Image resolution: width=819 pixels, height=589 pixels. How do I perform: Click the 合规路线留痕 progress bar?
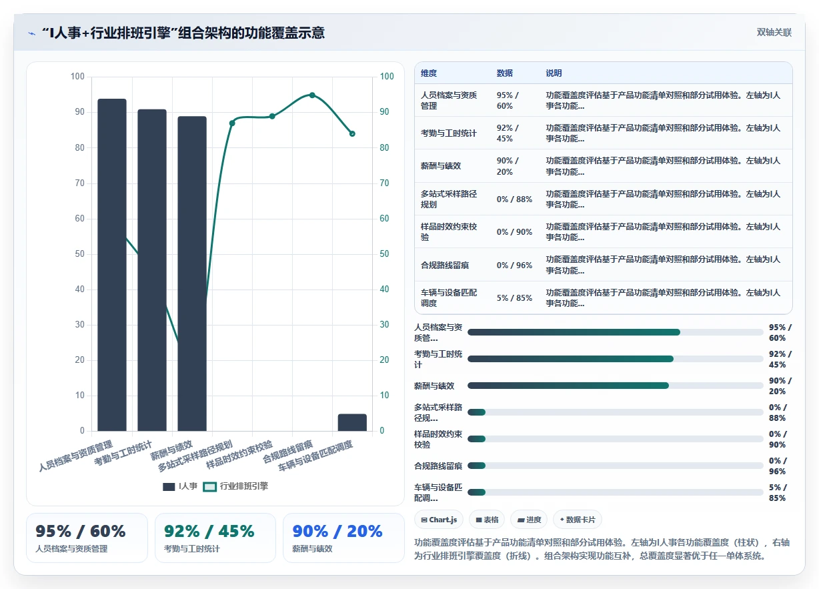coord(615,466)
